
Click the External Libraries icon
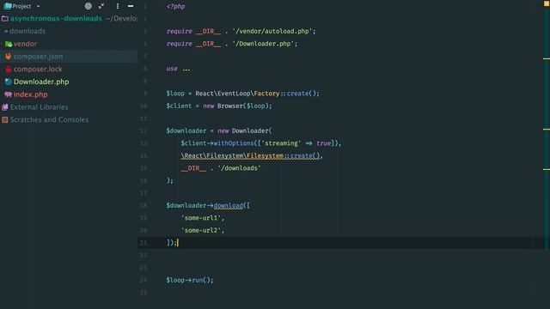(x=5, y=106)
